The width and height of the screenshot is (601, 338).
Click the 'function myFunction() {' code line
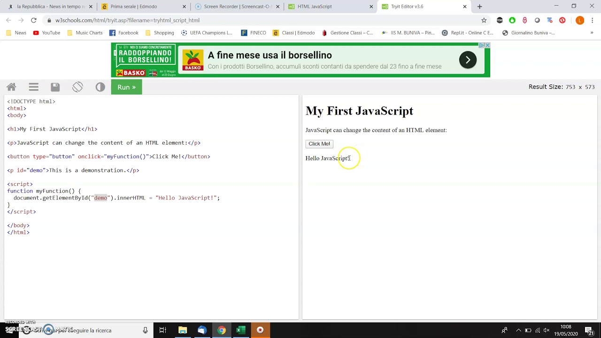[44, 191]
